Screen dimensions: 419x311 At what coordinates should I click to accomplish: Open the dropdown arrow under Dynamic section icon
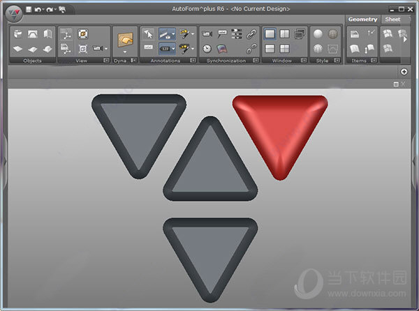125,52
